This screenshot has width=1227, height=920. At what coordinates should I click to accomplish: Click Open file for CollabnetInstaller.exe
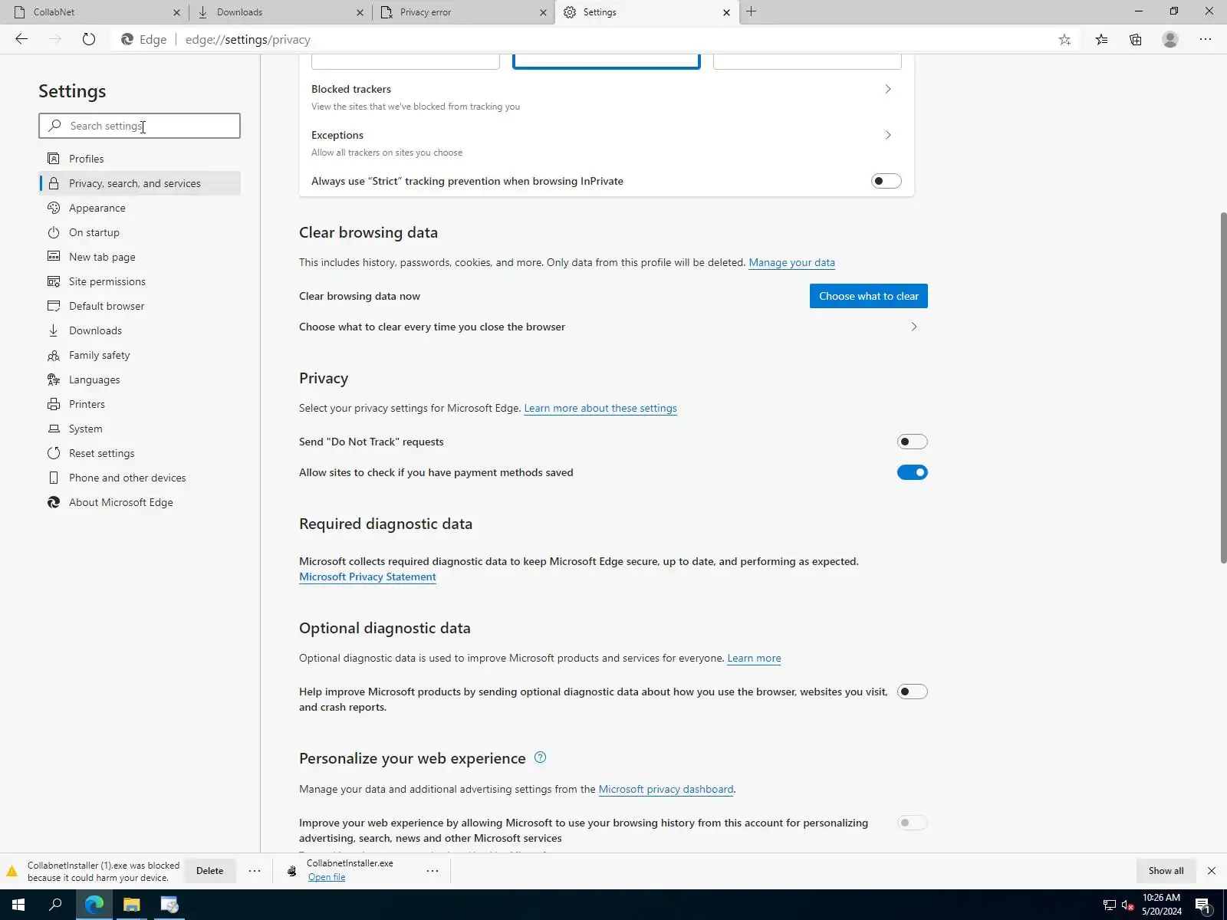click(x=327, y=877)
